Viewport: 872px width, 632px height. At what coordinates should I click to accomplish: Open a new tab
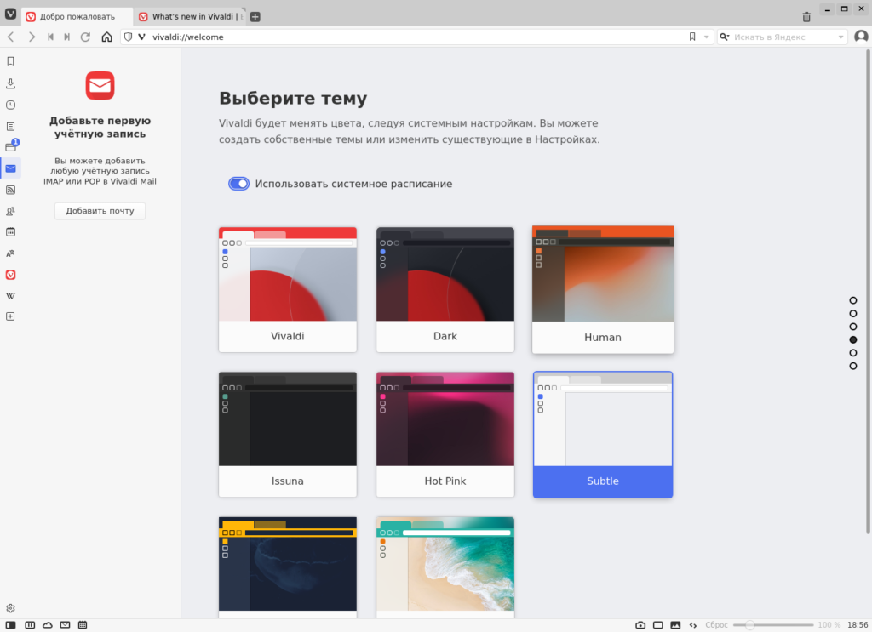click(x=255, y=17)
